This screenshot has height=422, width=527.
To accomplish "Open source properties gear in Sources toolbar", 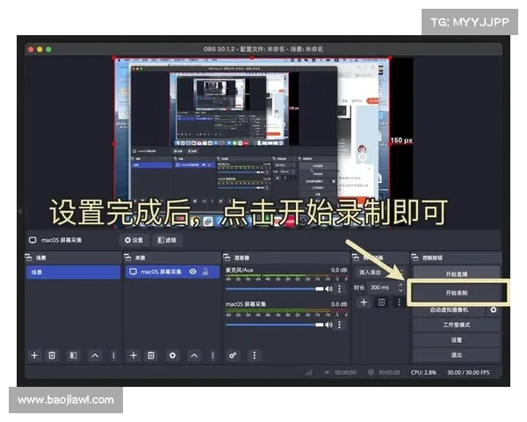I will tap(172, 355).
